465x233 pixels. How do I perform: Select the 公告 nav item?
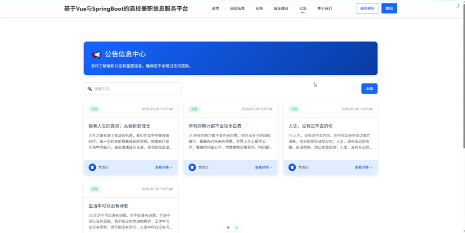click(x=303, y=8)
